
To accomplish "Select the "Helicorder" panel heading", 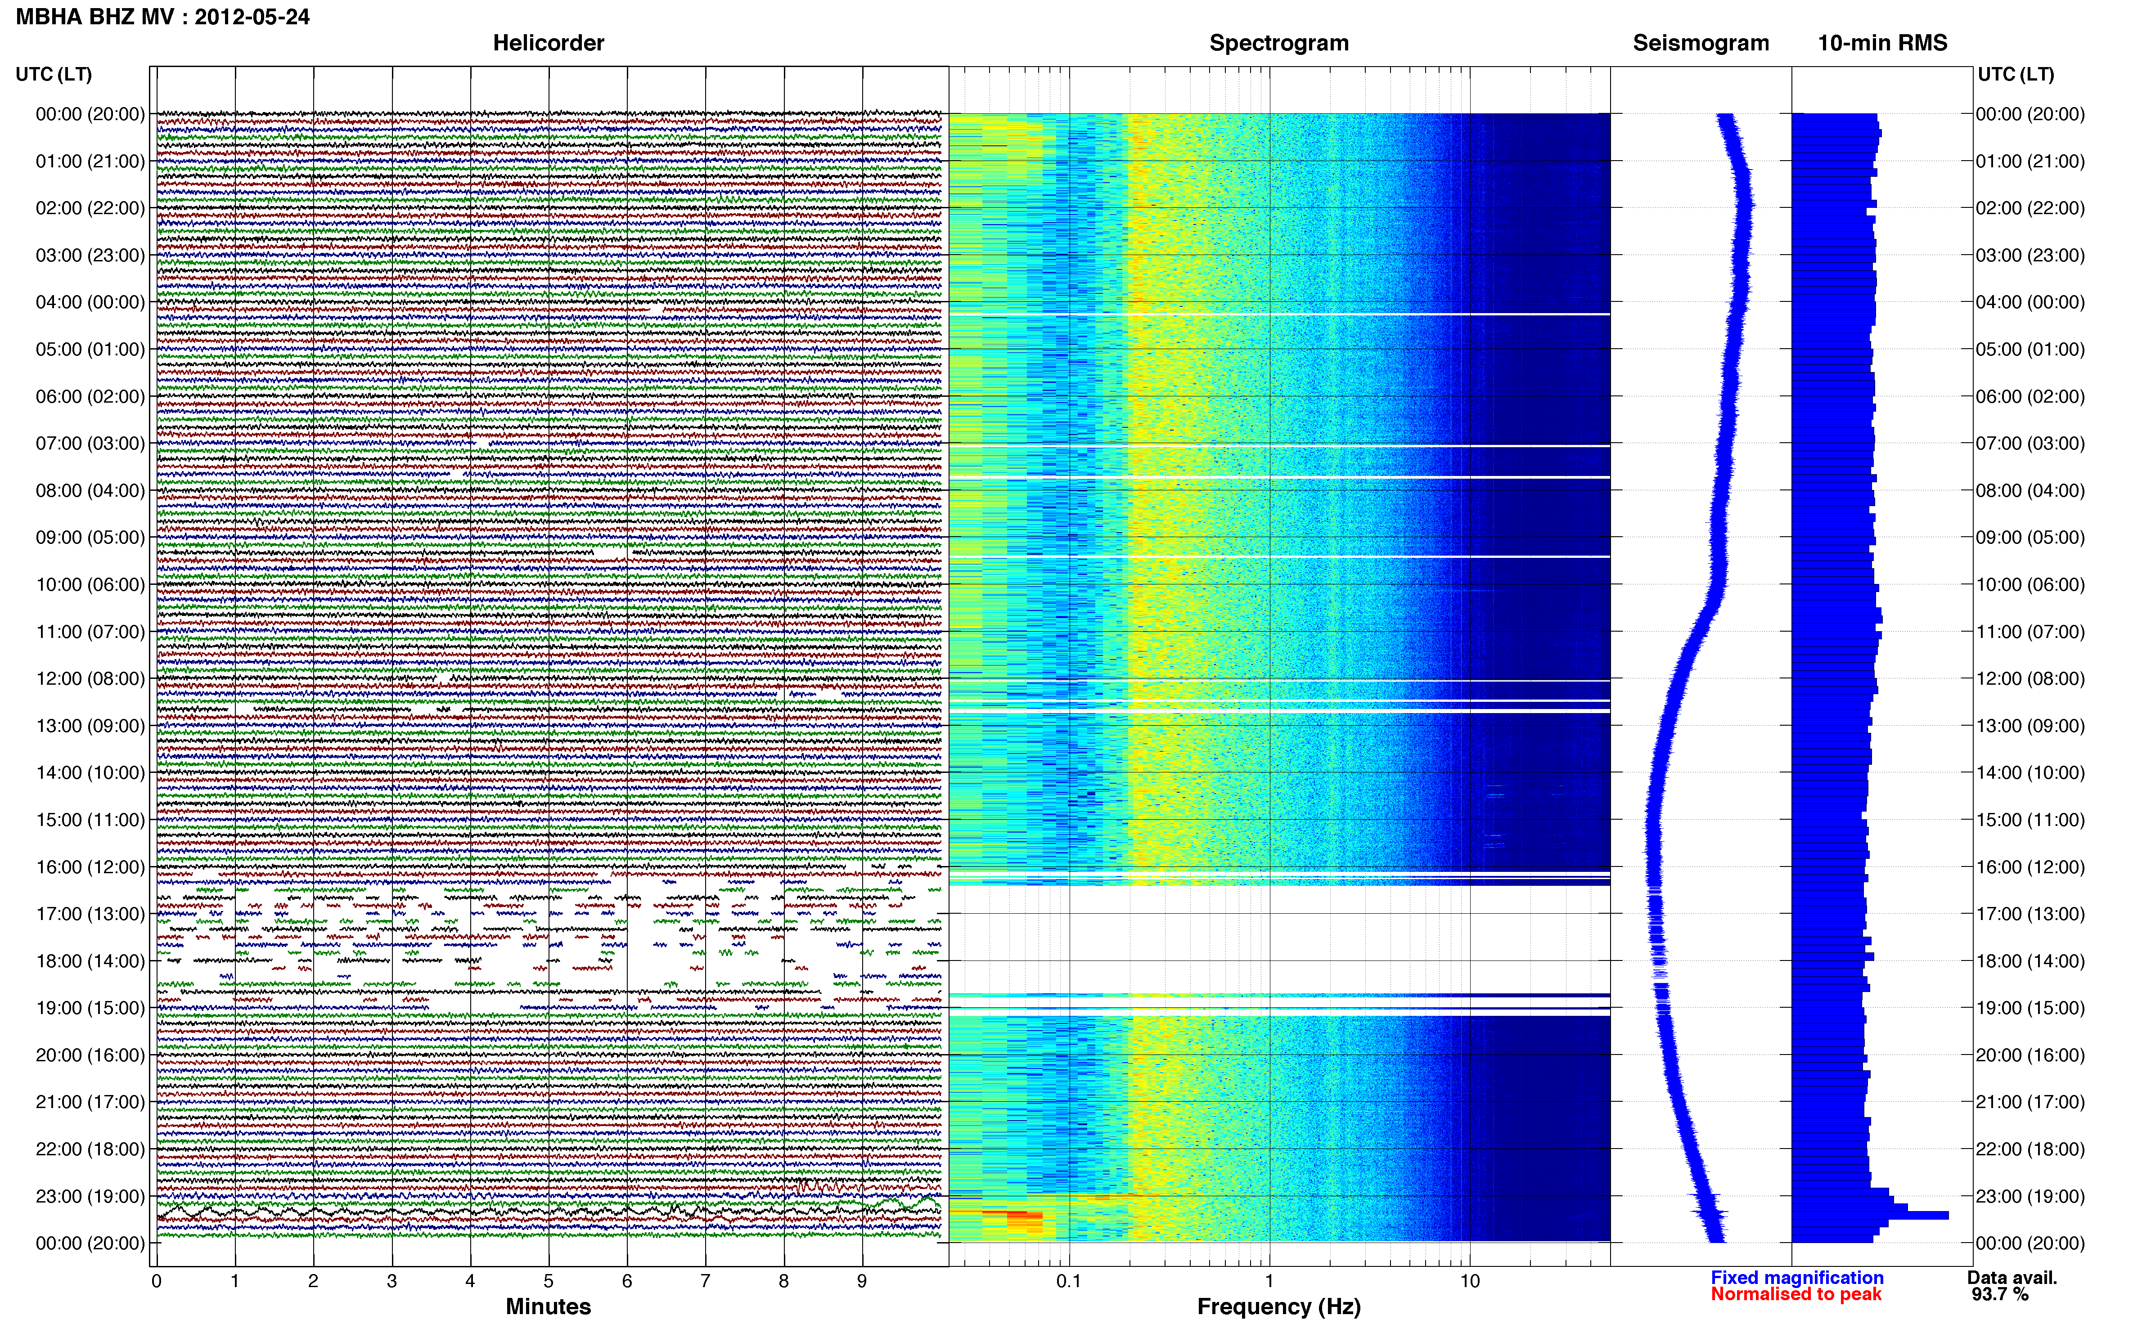I will (549, 43).
